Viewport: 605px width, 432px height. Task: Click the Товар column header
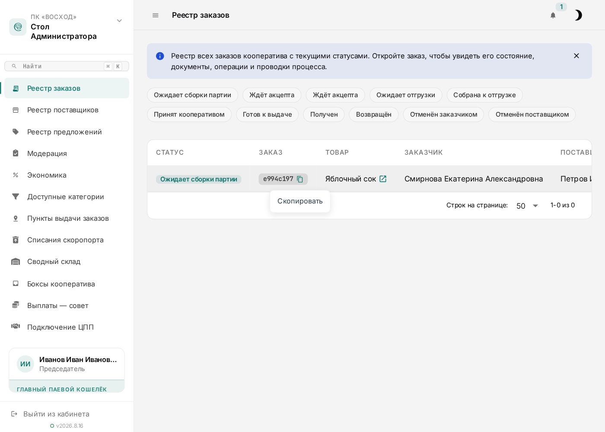point(337,152)
